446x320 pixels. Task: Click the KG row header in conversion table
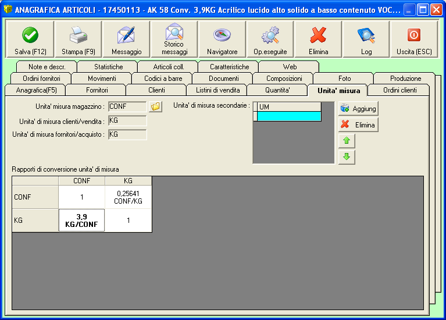[x=35, y=221]
